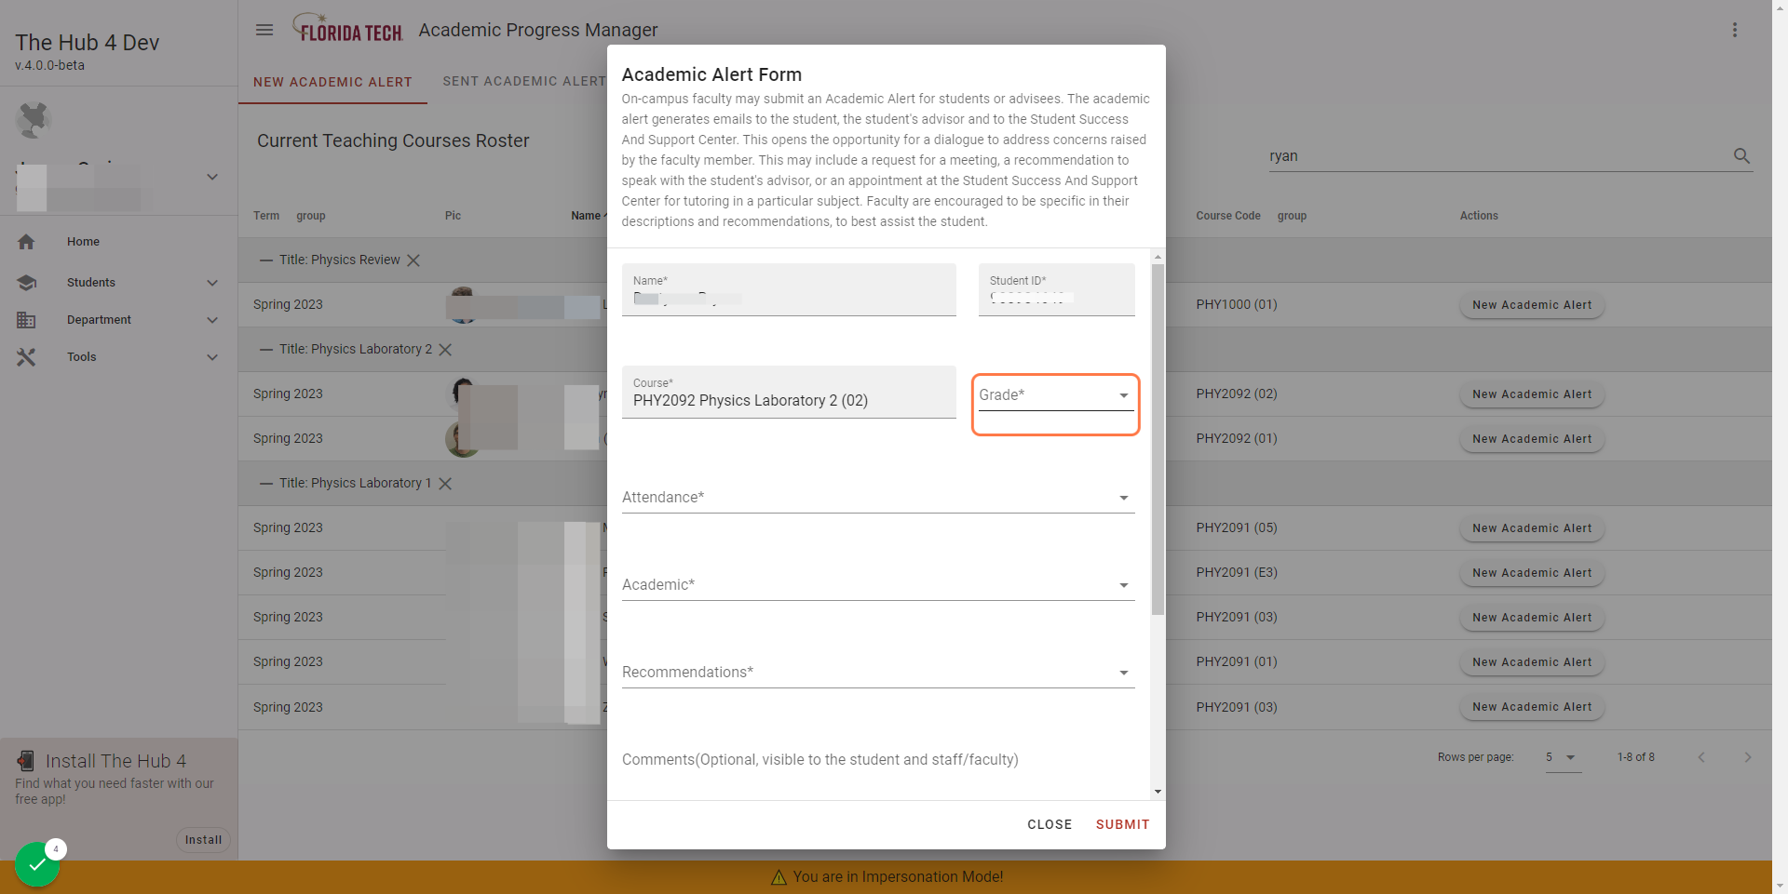Viewport: 1788px width, 894px height.
Task: Click New Academic Alert for PHY2092 (01)
Action: 1532,439
